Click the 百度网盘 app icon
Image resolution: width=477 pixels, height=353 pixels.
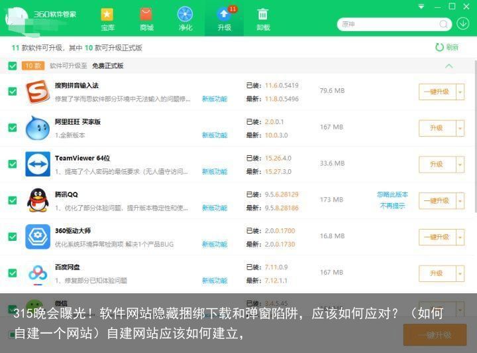click(38, 273)
